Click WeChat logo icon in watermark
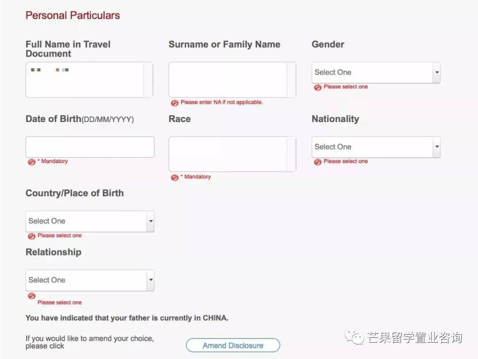 355,338
